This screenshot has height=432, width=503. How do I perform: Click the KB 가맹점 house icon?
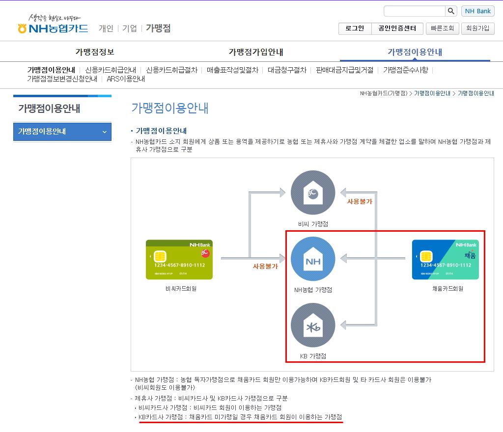[313, 325]
